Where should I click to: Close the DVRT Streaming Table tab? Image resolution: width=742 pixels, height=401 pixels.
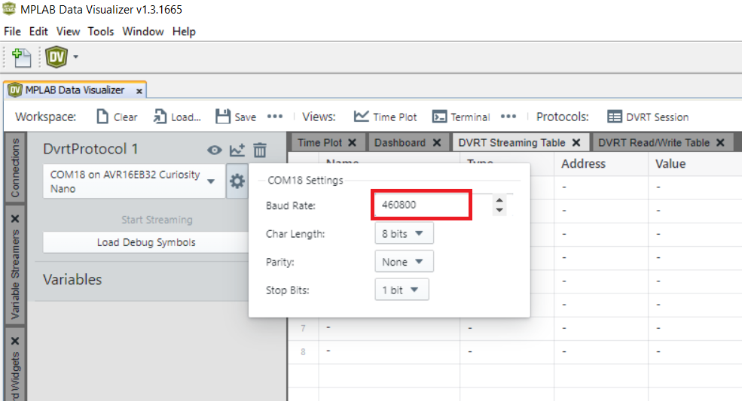(576, 143)
